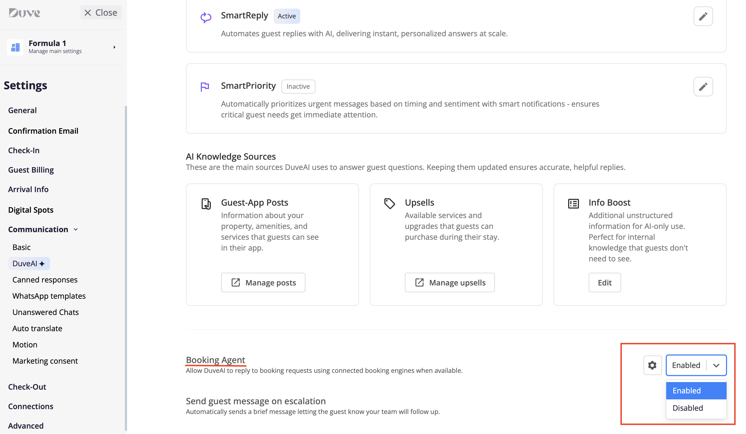The width and height of the screenshot is (746, 434).
Task: Click the Duve logo
Action: tap(25, 13)
